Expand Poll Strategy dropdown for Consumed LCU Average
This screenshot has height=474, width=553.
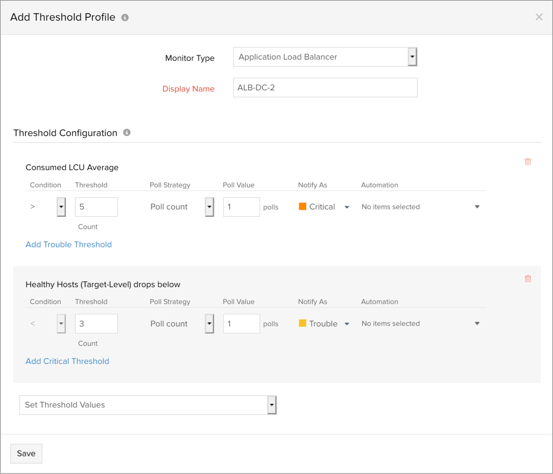(209, 207)
